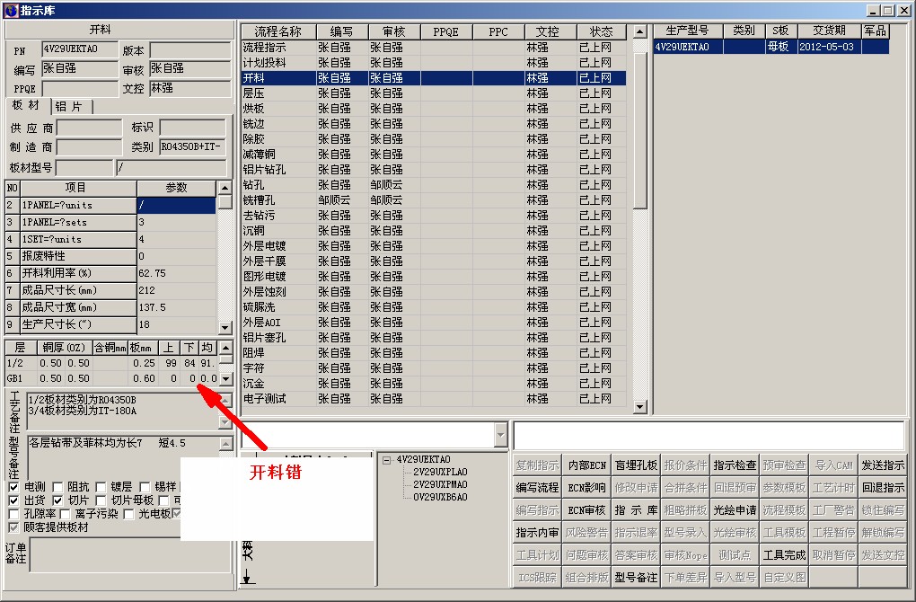Tick the 孔隙率 checkbox
Image resolution: width=916 pixels, height=602 pixels.
[x=14, y=514]
